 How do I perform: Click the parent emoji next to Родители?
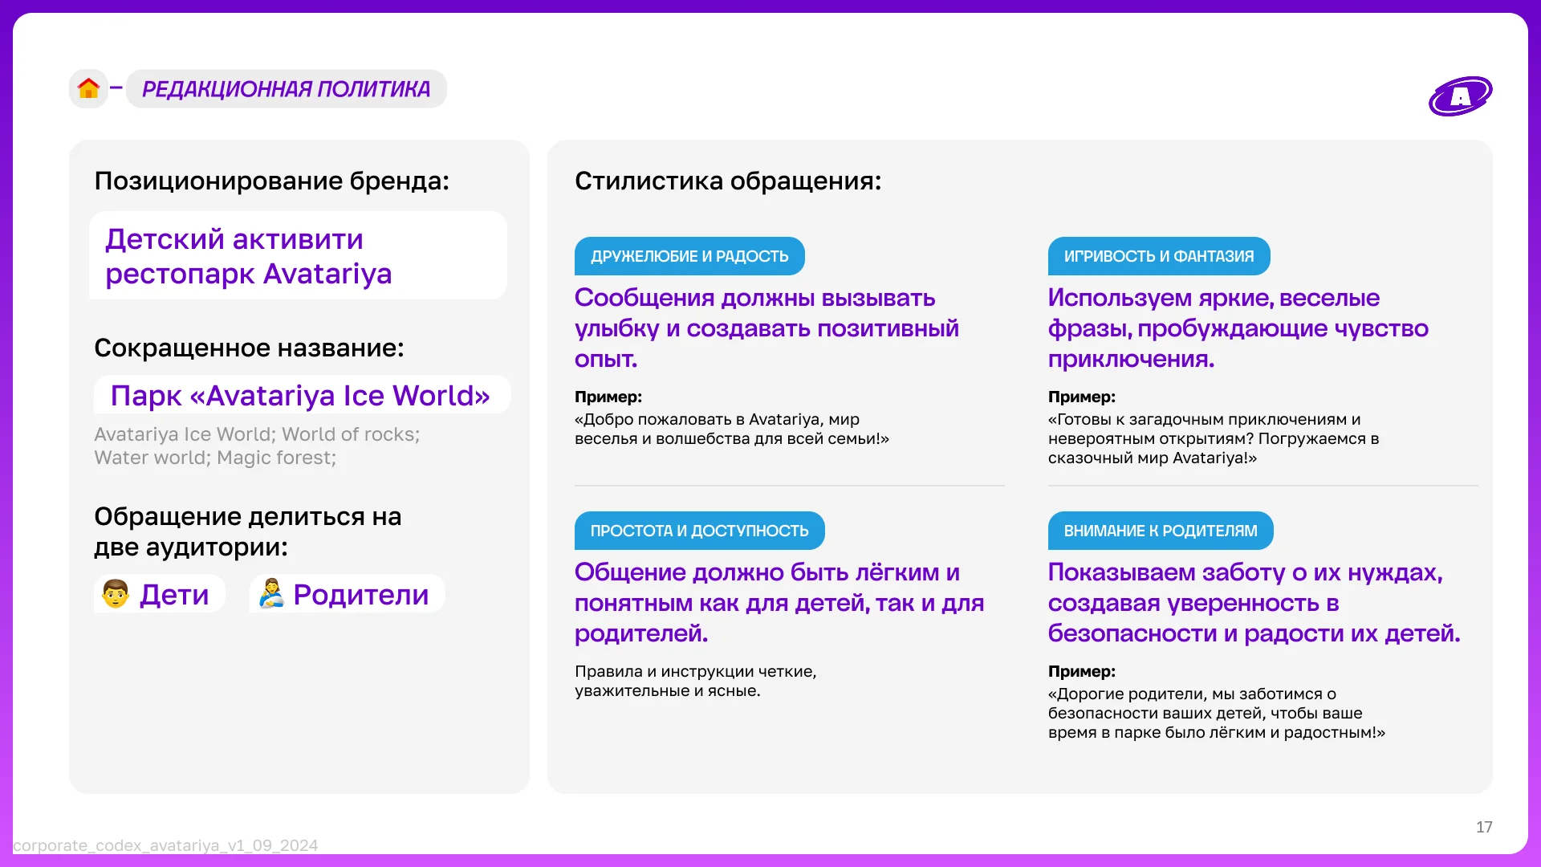point(271,594)
